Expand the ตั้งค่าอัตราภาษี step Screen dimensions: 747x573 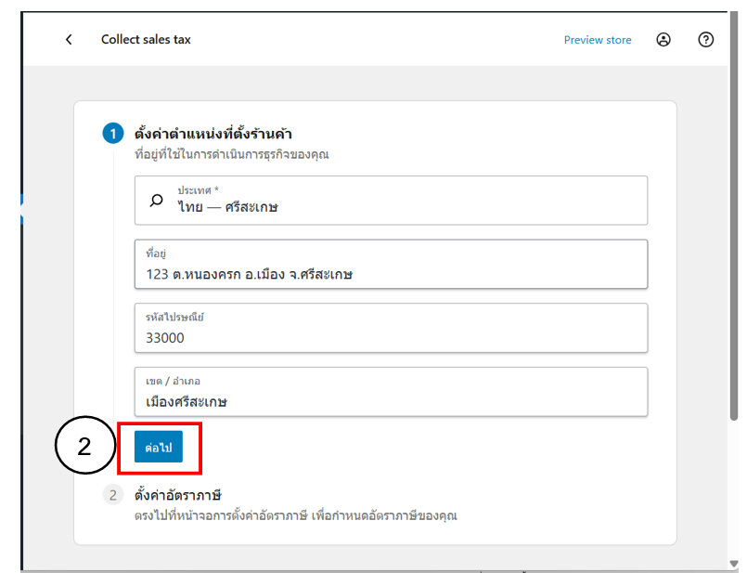point(178,495)
